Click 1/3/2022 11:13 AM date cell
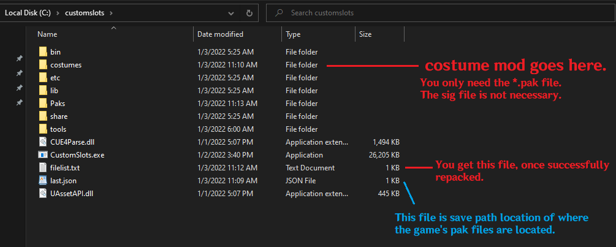616x247 pixels. click(227, 104)
